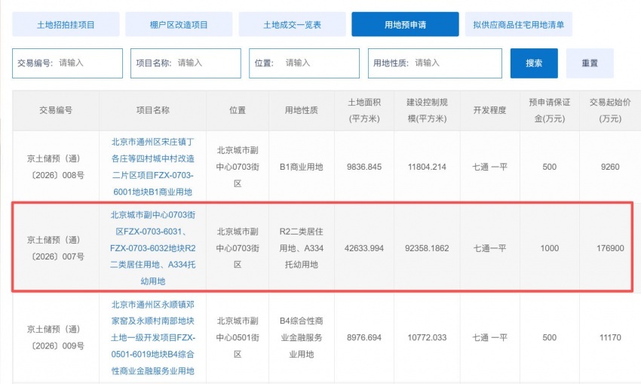Click land area value 8976.694
Image resolution: width=641 pixels, height=384 pixels.
[364, 337]
